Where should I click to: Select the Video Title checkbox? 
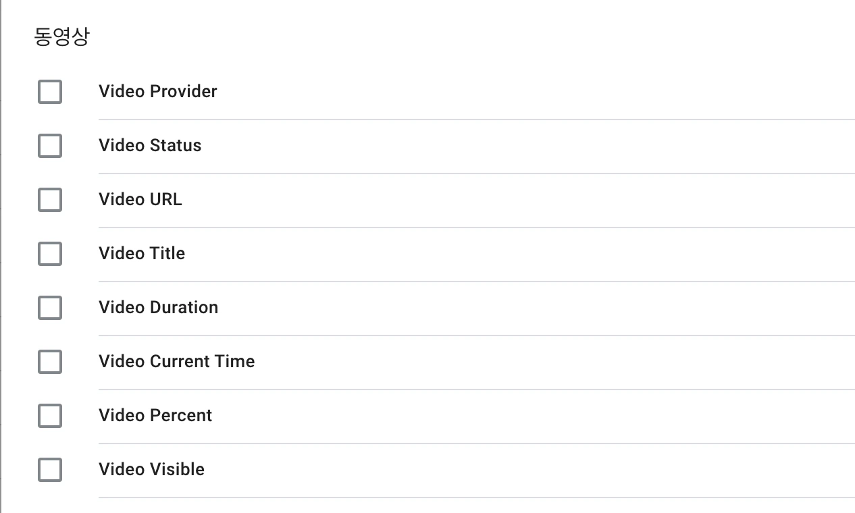[50, 254]
